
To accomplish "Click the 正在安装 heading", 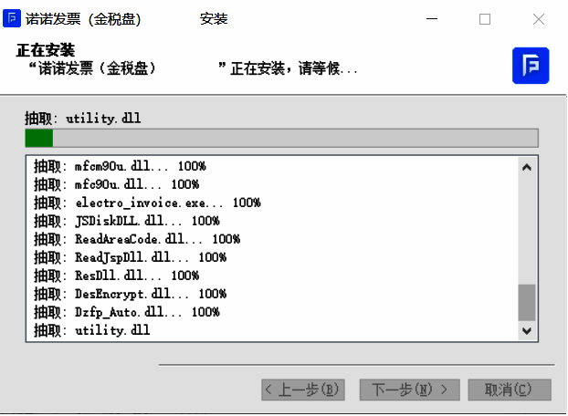I will [x=46, y=50].
